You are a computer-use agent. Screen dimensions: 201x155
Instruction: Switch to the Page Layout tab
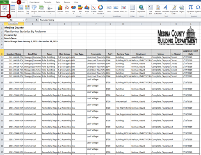pyautogui.click(x=34, y=2)
